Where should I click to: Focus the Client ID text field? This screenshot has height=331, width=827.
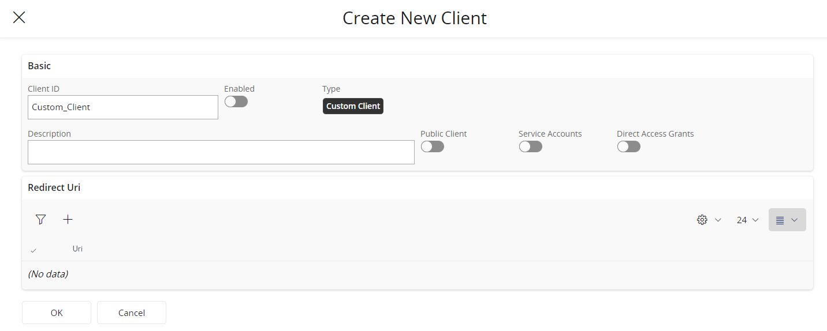pos(123,107)
